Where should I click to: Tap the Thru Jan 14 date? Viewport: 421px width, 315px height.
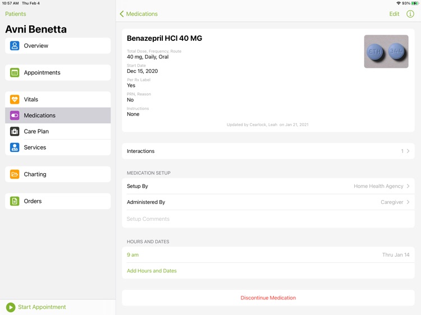click(396, 255)
